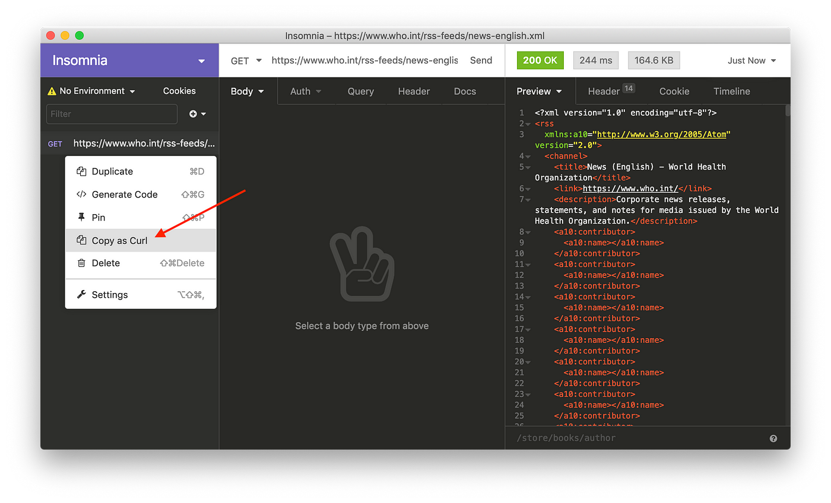Switch to the request Header tab

(414, 91)
